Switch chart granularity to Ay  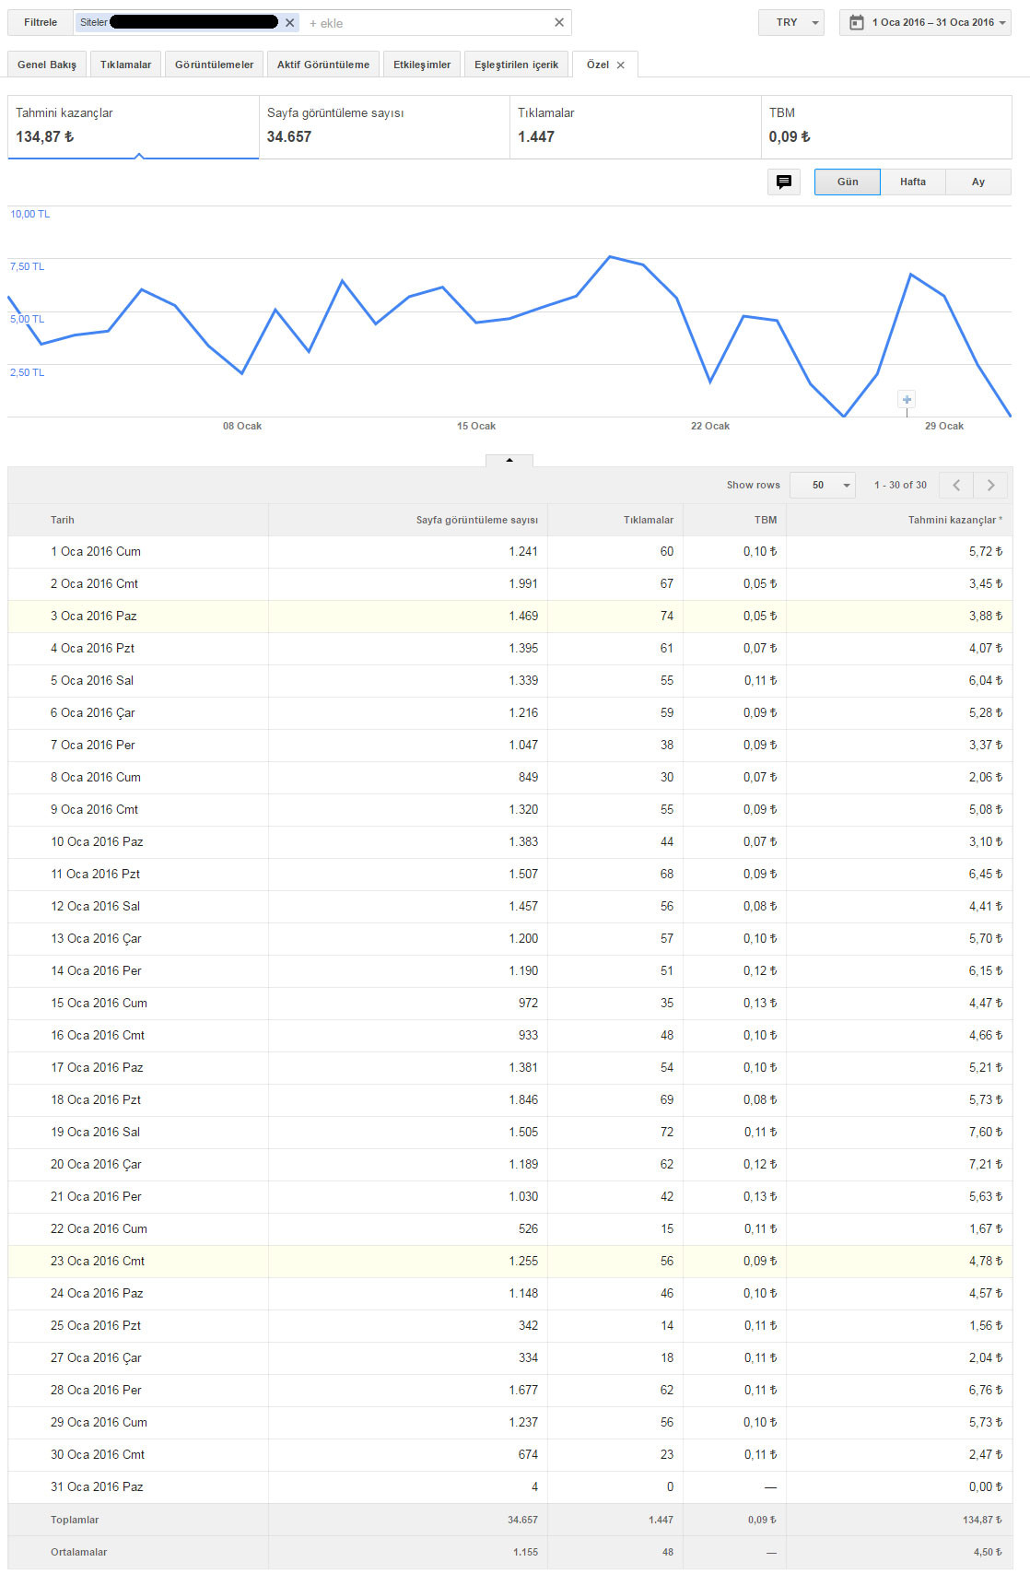(978, 182)
